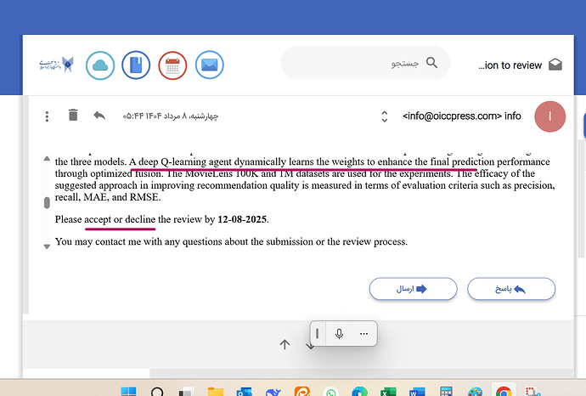
Task: Open the floating toolbar three-dot menu
Action: click(363, 334)
